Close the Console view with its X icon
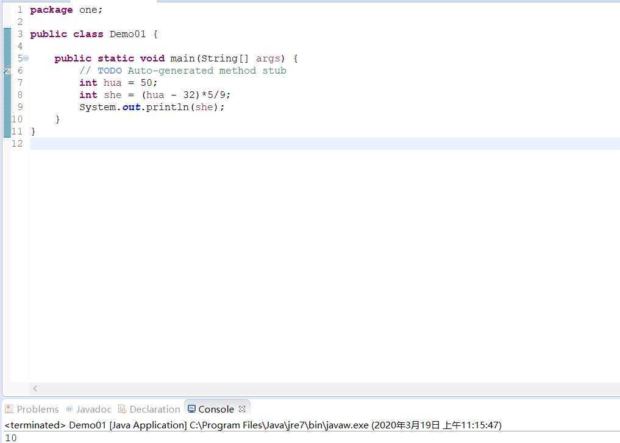620x443 pixels. (x=242, y=409)
